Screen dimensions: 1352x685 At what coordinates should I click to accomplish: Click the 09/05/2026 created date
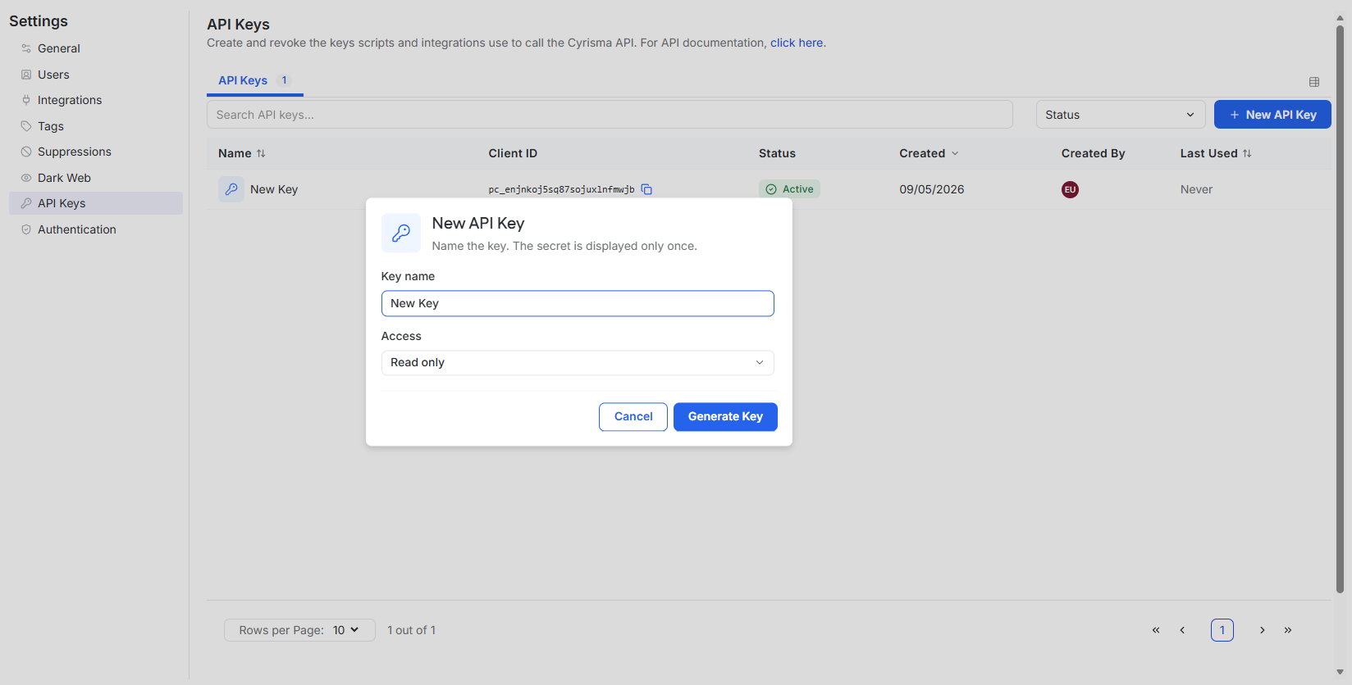pos(932,189)
